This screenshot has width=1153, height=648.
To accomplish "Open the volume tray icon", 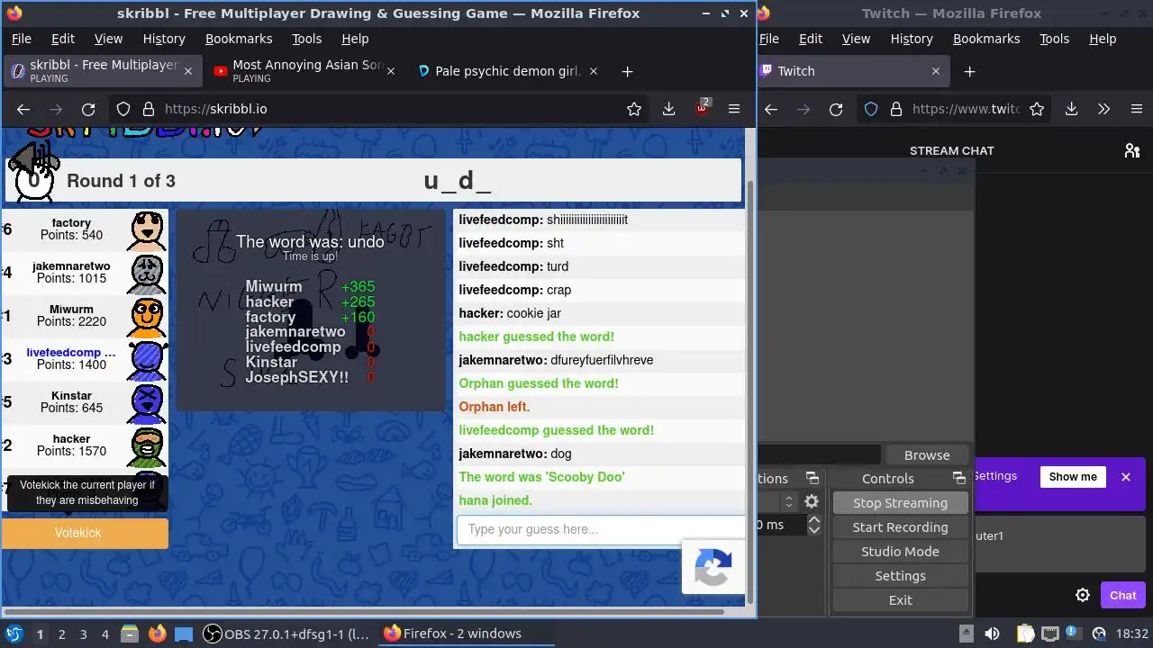I will tap(992, 634).
